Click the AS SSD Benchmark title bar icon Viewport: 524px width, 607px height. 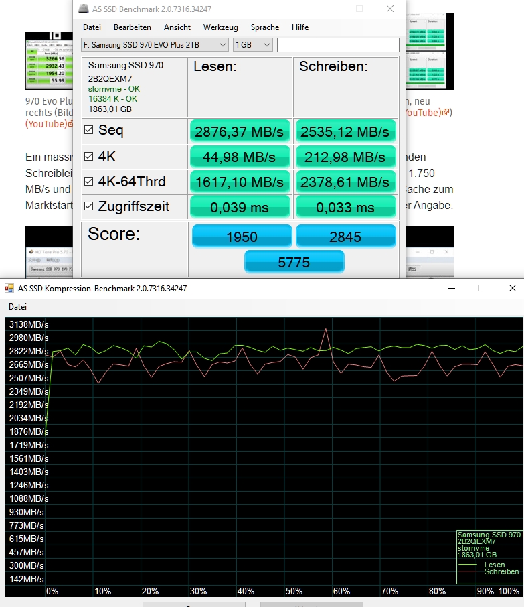[x=83, y=9]
